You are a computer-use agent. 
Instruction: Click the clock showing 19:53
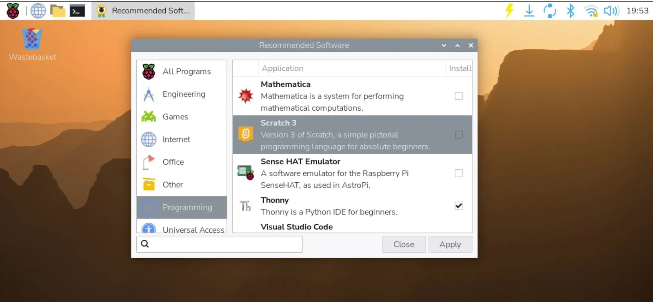[x=637, y=11]
